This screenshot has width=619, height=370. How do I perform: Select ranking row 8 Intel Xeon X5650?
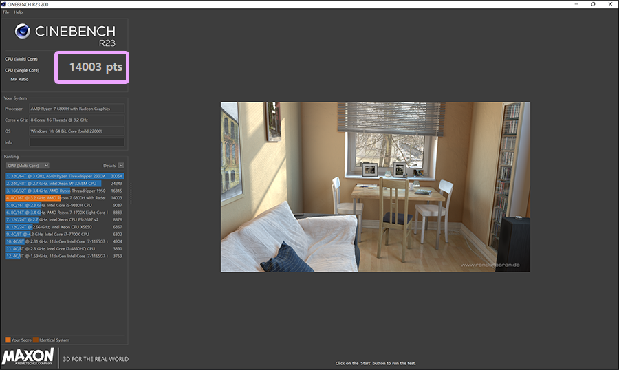(x=65, y=227)
